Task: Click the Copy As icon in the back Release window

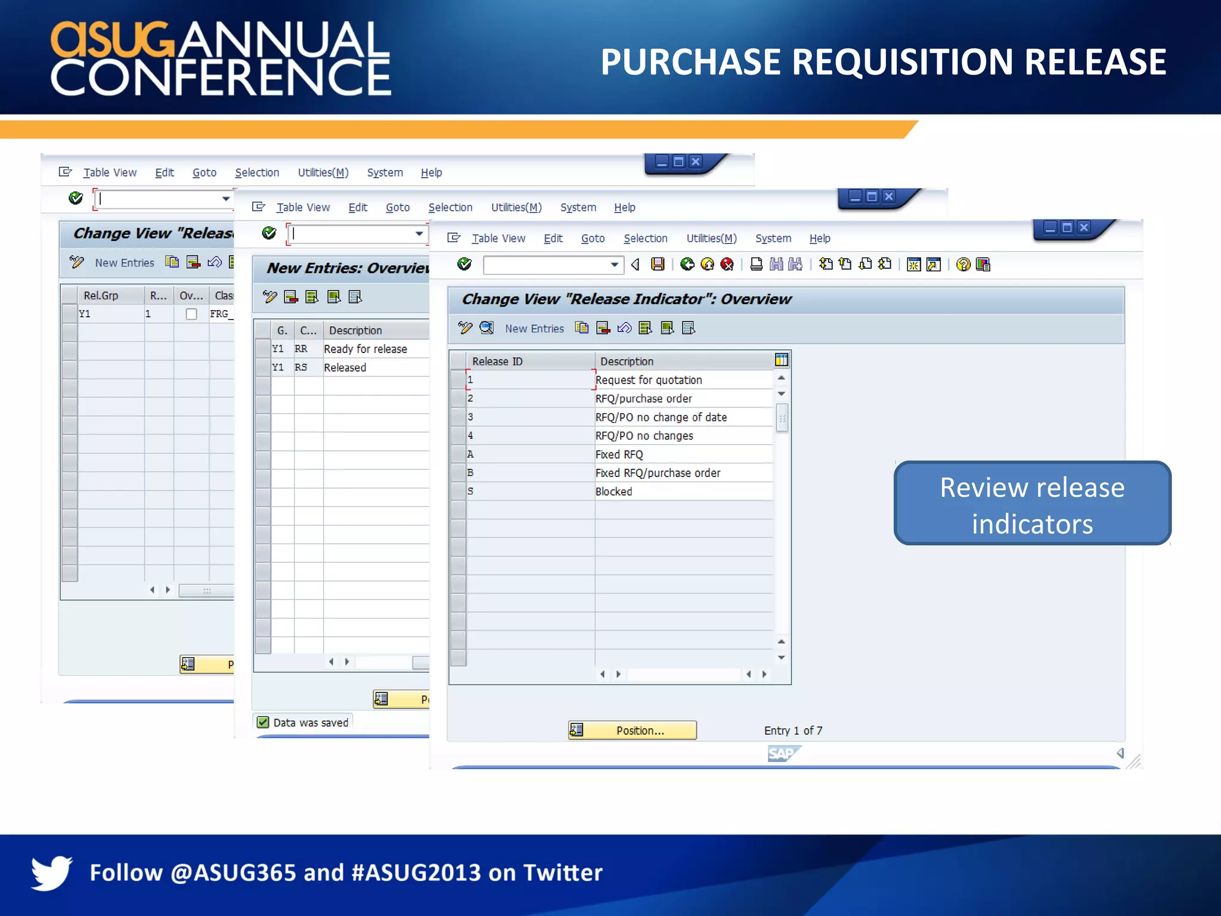Action: pyautogui.click(x=172, y=262)
